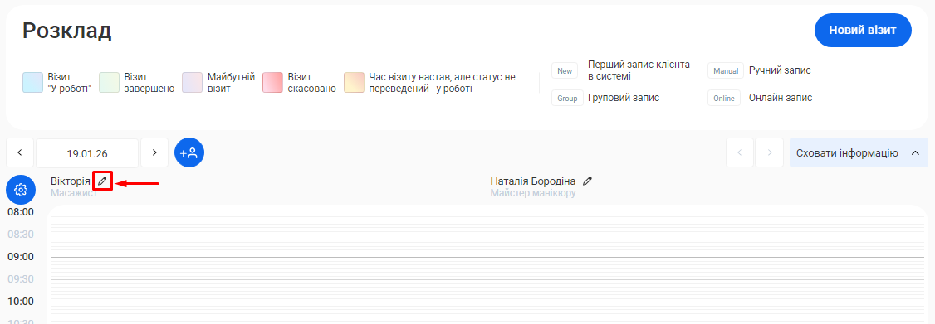The image size is (935, 324).
Task: Click disabled previous columns arrow
Action: pyautogui.click(x=740, y=153)
